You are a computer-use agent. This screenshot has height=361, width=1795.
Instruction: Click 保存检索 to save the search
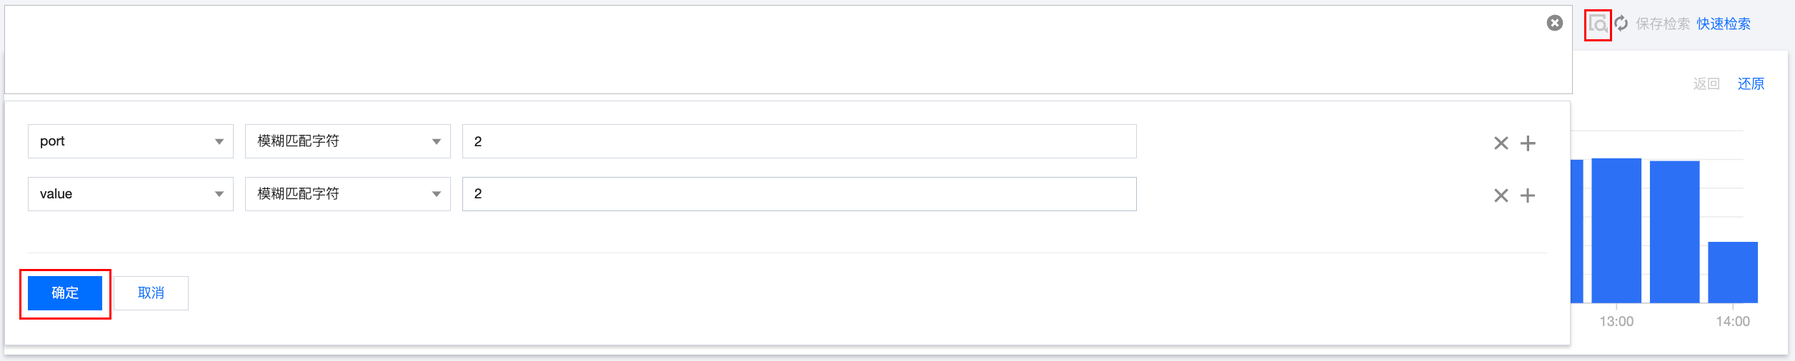pyautogui.click(x=1663, y=24)
